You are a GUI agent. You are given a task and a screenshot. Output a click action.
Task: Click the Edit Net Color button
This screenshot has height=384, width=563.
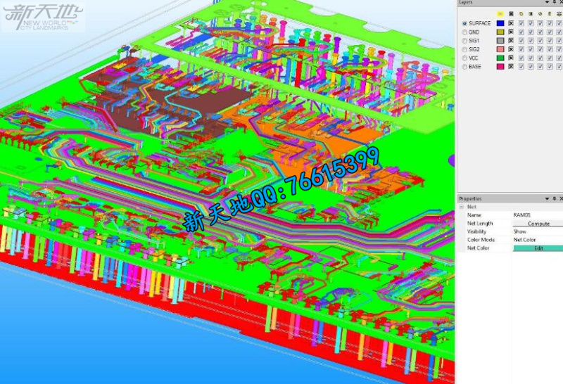click(x=538, y=248)
